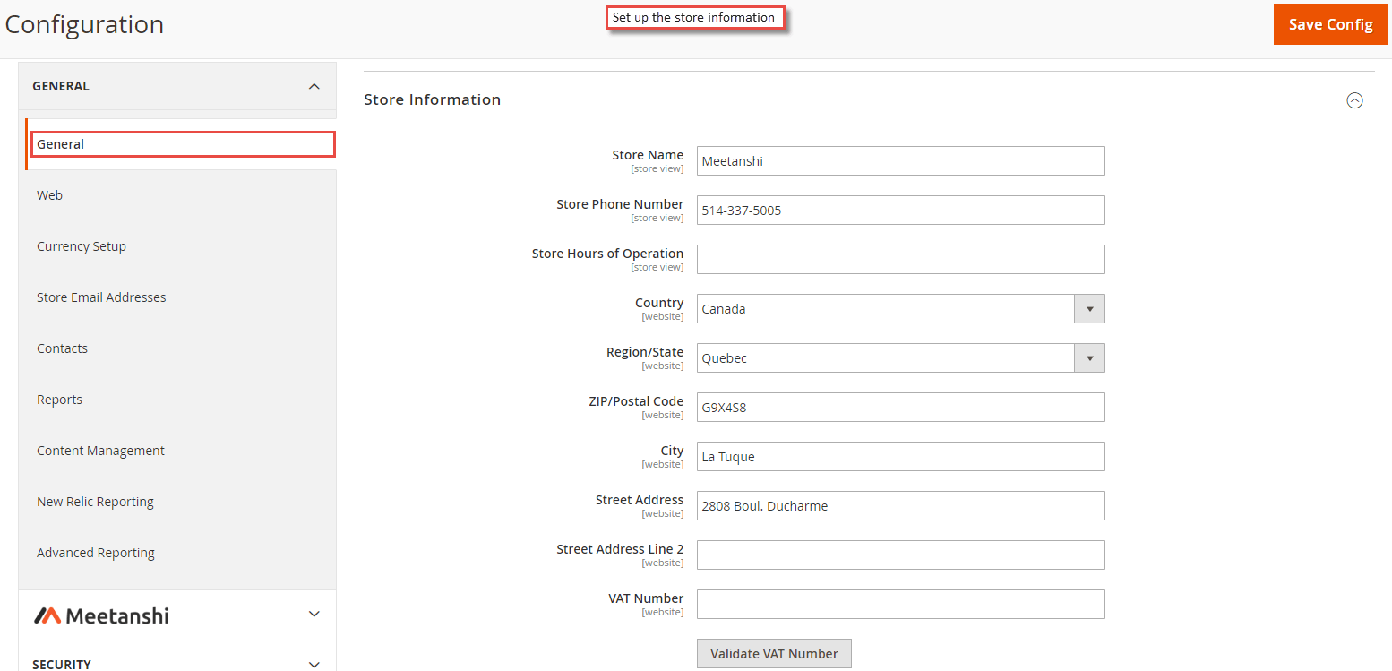
Task: Open the Reports settings
Action: (59, 399)
